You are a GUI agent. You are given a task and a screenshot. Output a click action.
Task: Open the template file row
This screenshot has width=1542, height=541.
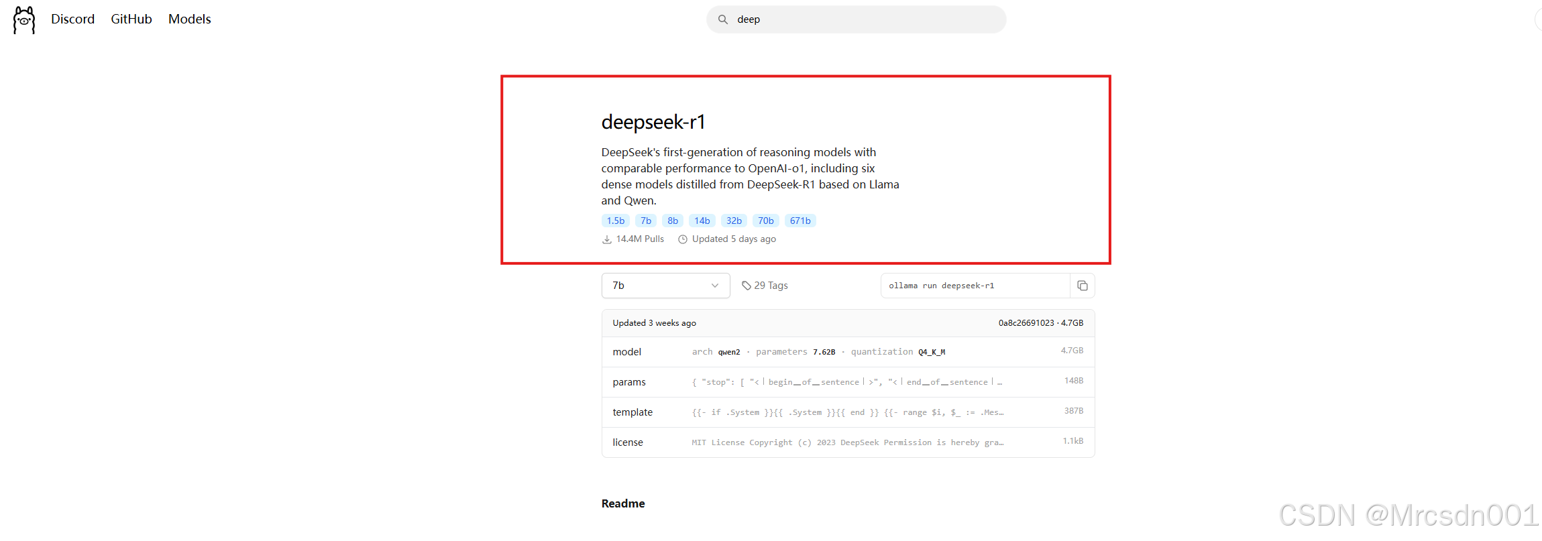pos(848,412)
